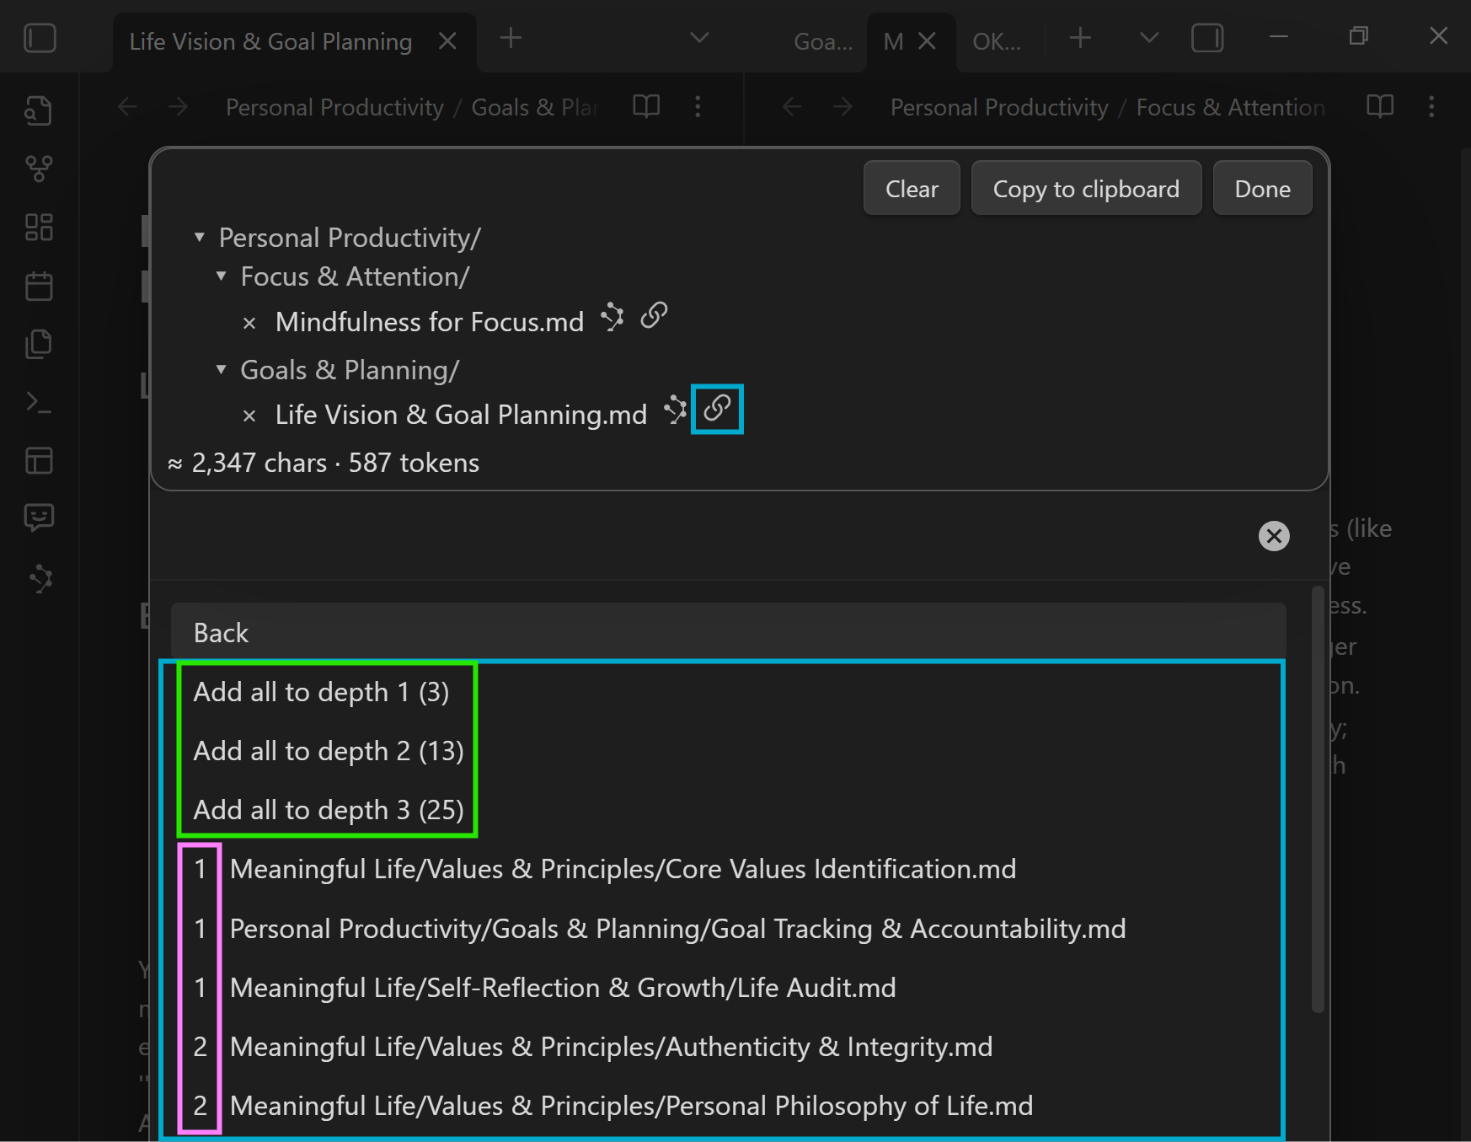This screenshot has height=1142, width=1471.
Task: Clear the search field with the X button
Action: tap(1273, 536)
